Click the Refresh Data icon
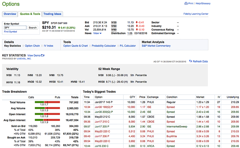240x148 pixels. 190,61
